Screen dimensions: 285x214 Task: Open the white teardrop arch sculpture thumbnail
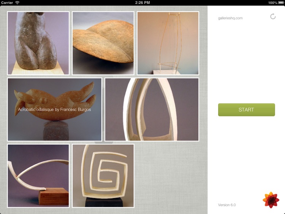tap(152, 109)
